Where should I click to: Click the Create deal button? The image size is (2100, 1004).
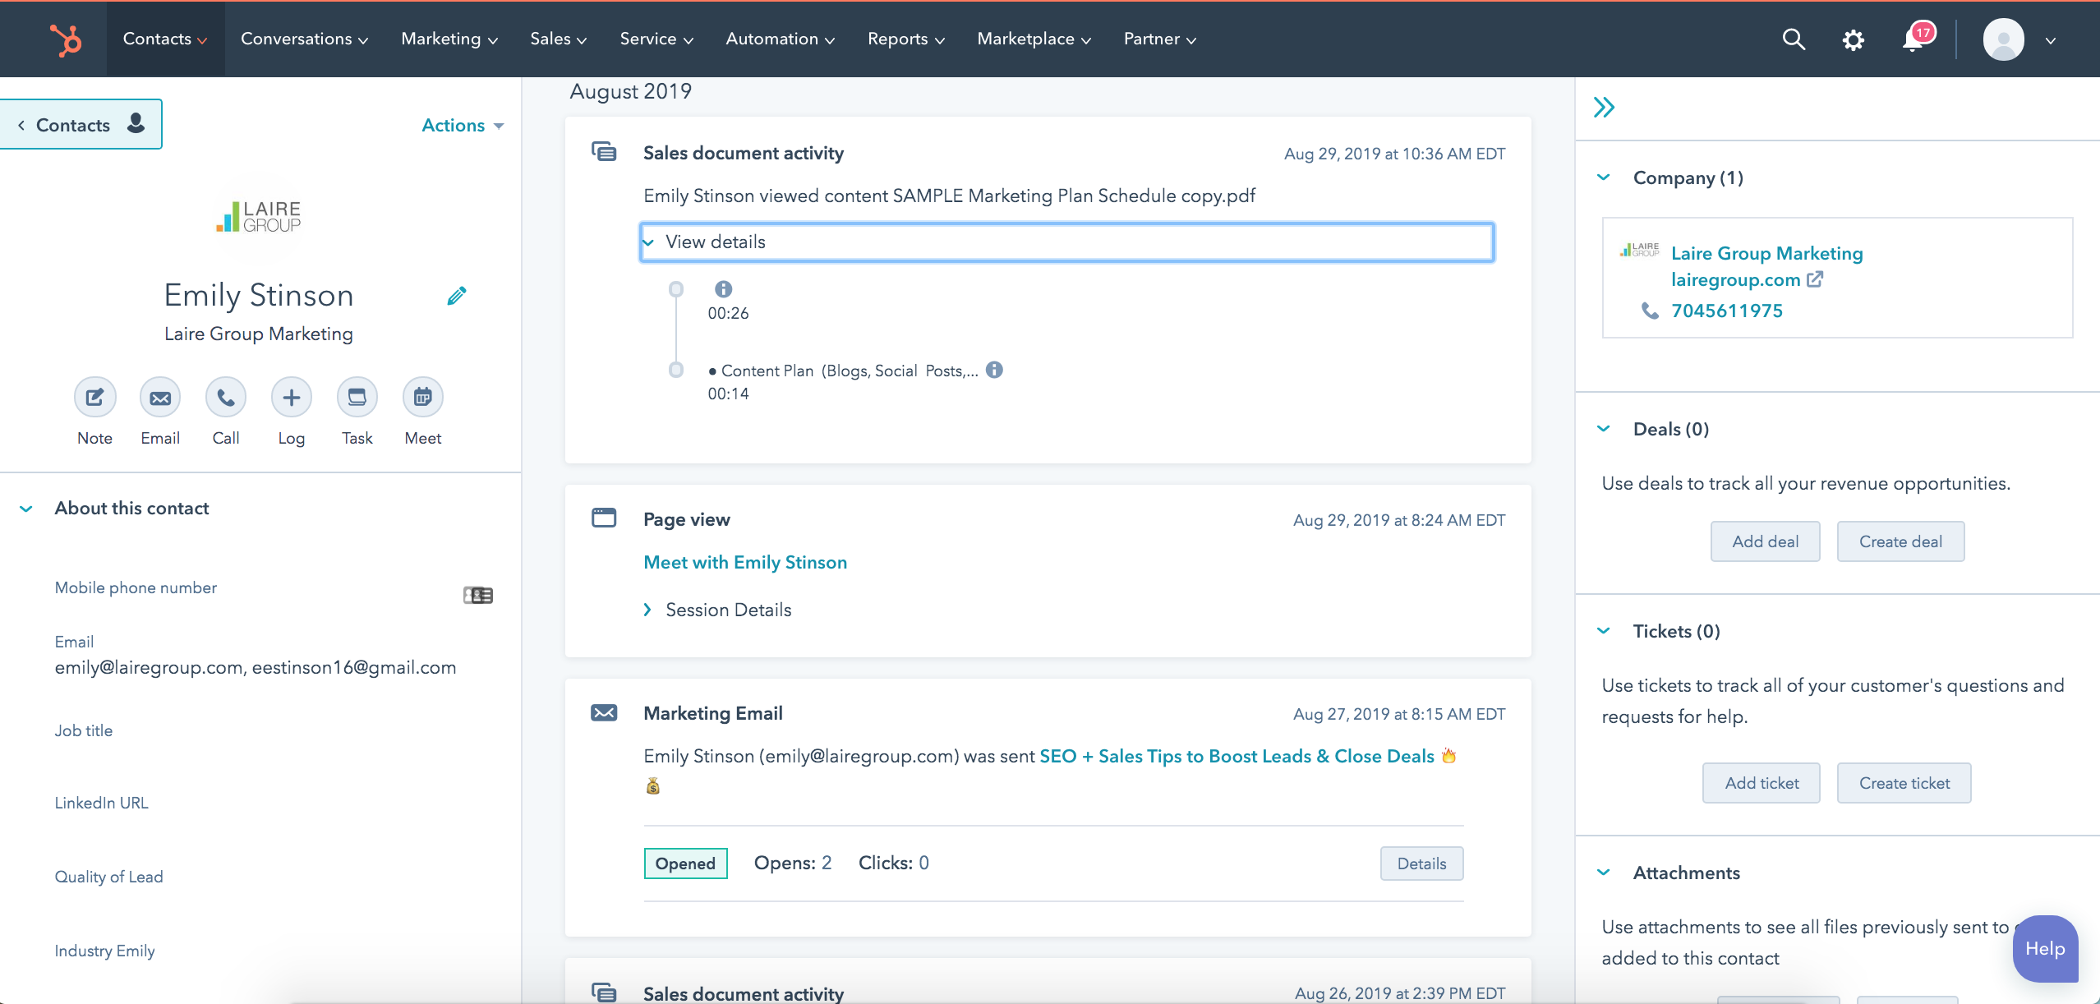click(x=1900, y=541)
